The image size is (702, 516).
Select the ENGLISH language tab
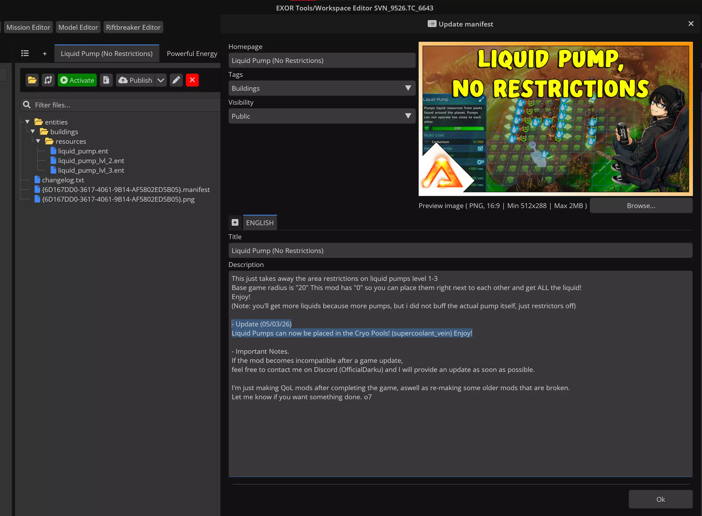[x=260, y=223]
